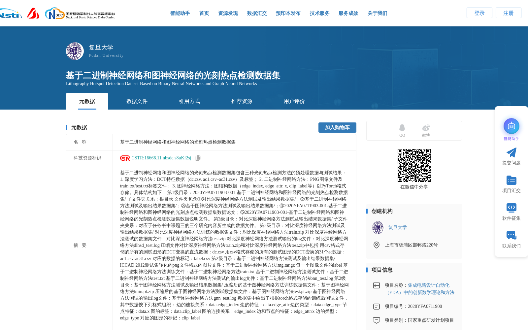528x330 pixels.
Task: Click the location pin icon beside address
Action: [x=376, y=245]
